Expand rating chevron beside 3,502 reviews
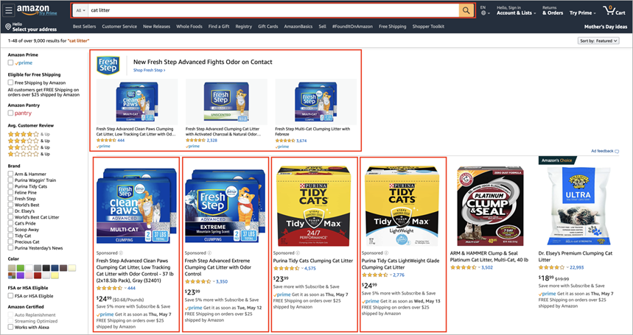 [x=479, y=267]
